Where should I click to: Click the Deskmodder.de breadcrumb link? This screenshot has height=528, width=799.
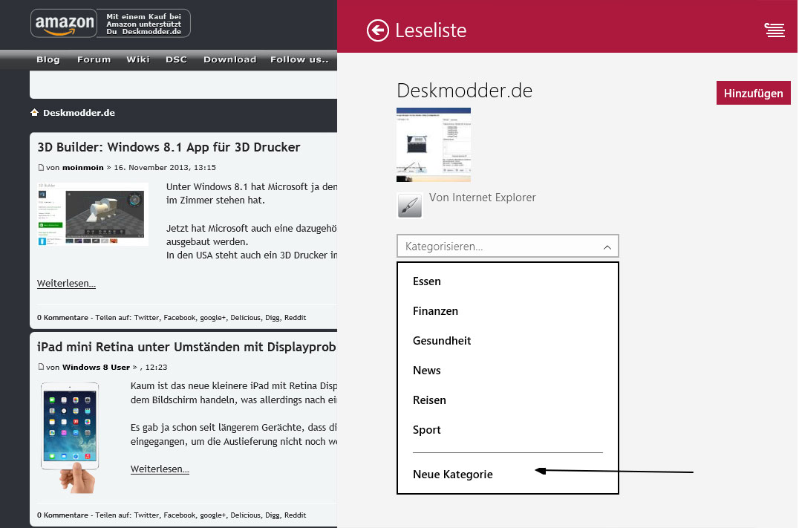79,113
